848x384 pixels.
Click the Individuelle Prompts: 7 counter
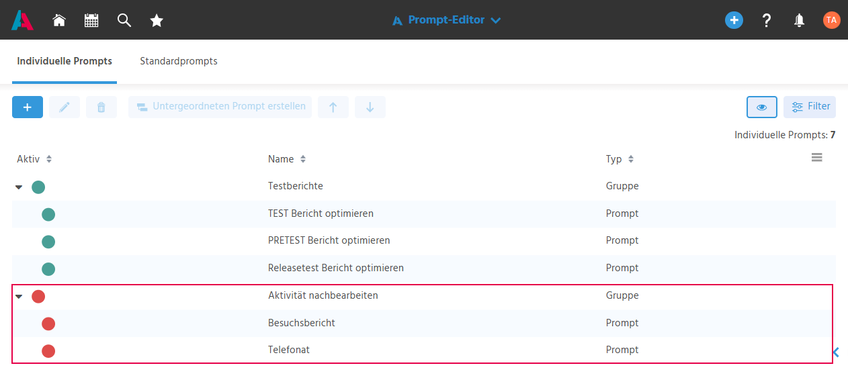click(x=785, y=135)
